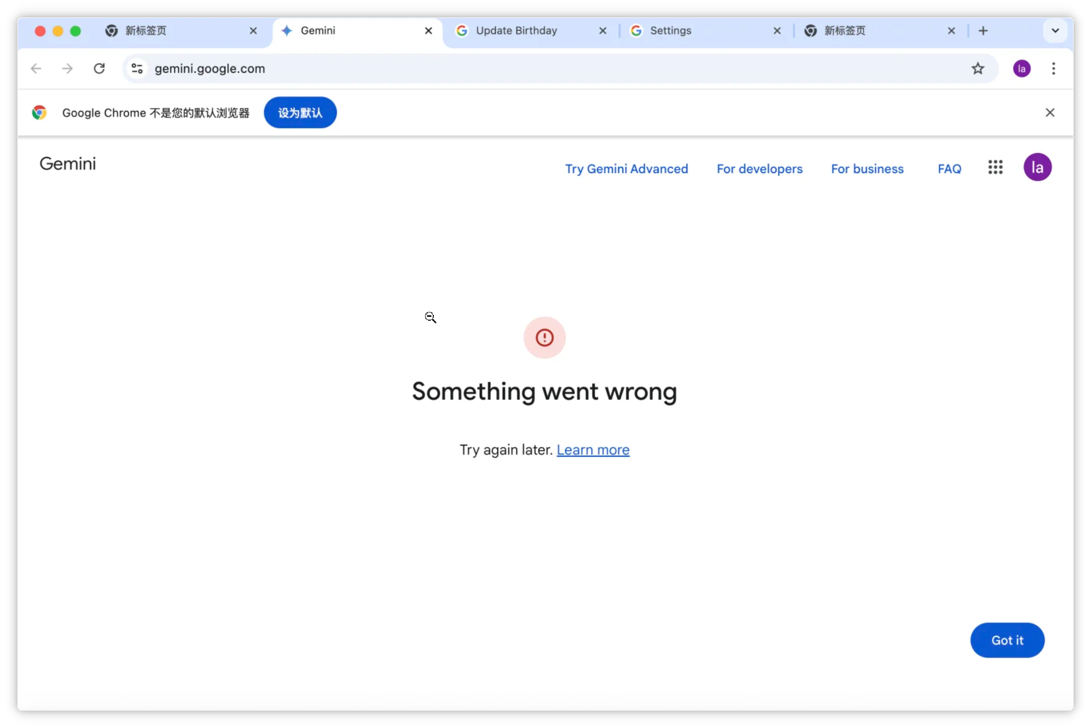The height and width of the screenshot is (728, 1091).
Task: Open the Google apps grid menu
Action: 996,167
